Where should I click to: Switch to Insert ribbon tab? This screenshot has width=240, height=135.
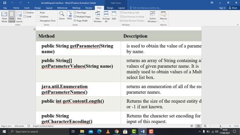27,8
